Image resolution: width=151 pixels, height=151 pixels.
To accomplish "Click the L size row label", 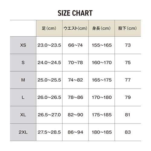I will coord(23,97).
